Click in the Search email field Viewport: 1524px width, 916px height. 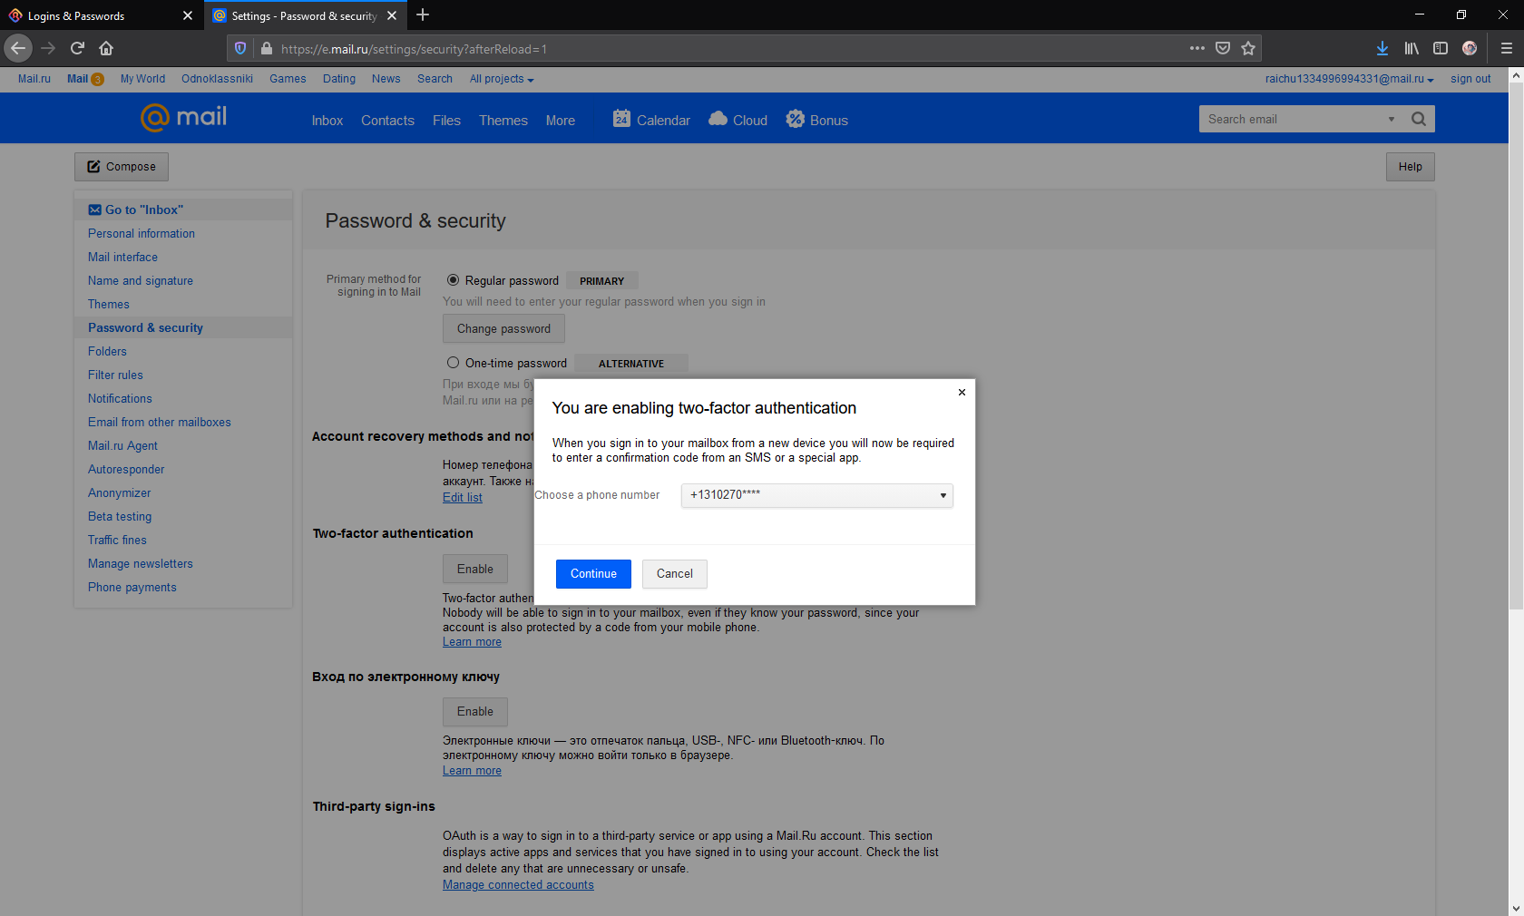pos(1293,119)
